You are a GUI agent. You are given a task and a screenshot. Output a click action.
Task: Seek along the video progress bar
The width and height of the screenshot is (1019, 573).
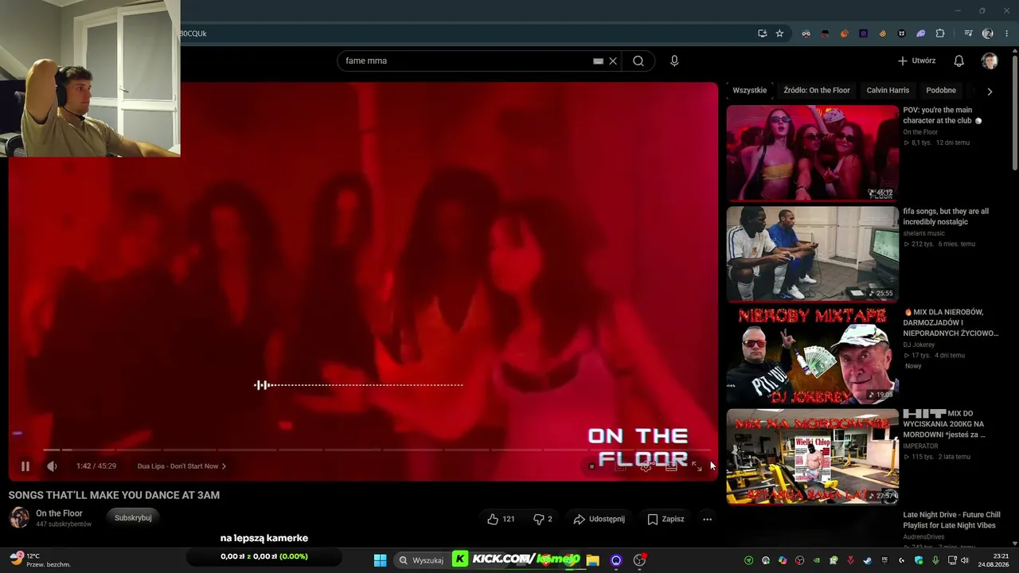376,450
